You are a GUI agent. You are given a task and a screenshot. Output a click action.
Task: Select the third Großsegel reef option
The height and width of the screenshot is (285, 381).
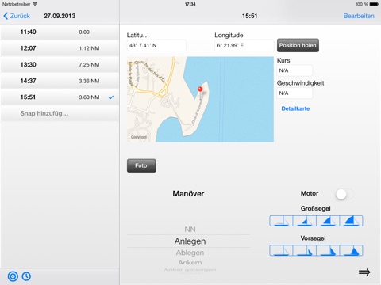tap(328, 221)
